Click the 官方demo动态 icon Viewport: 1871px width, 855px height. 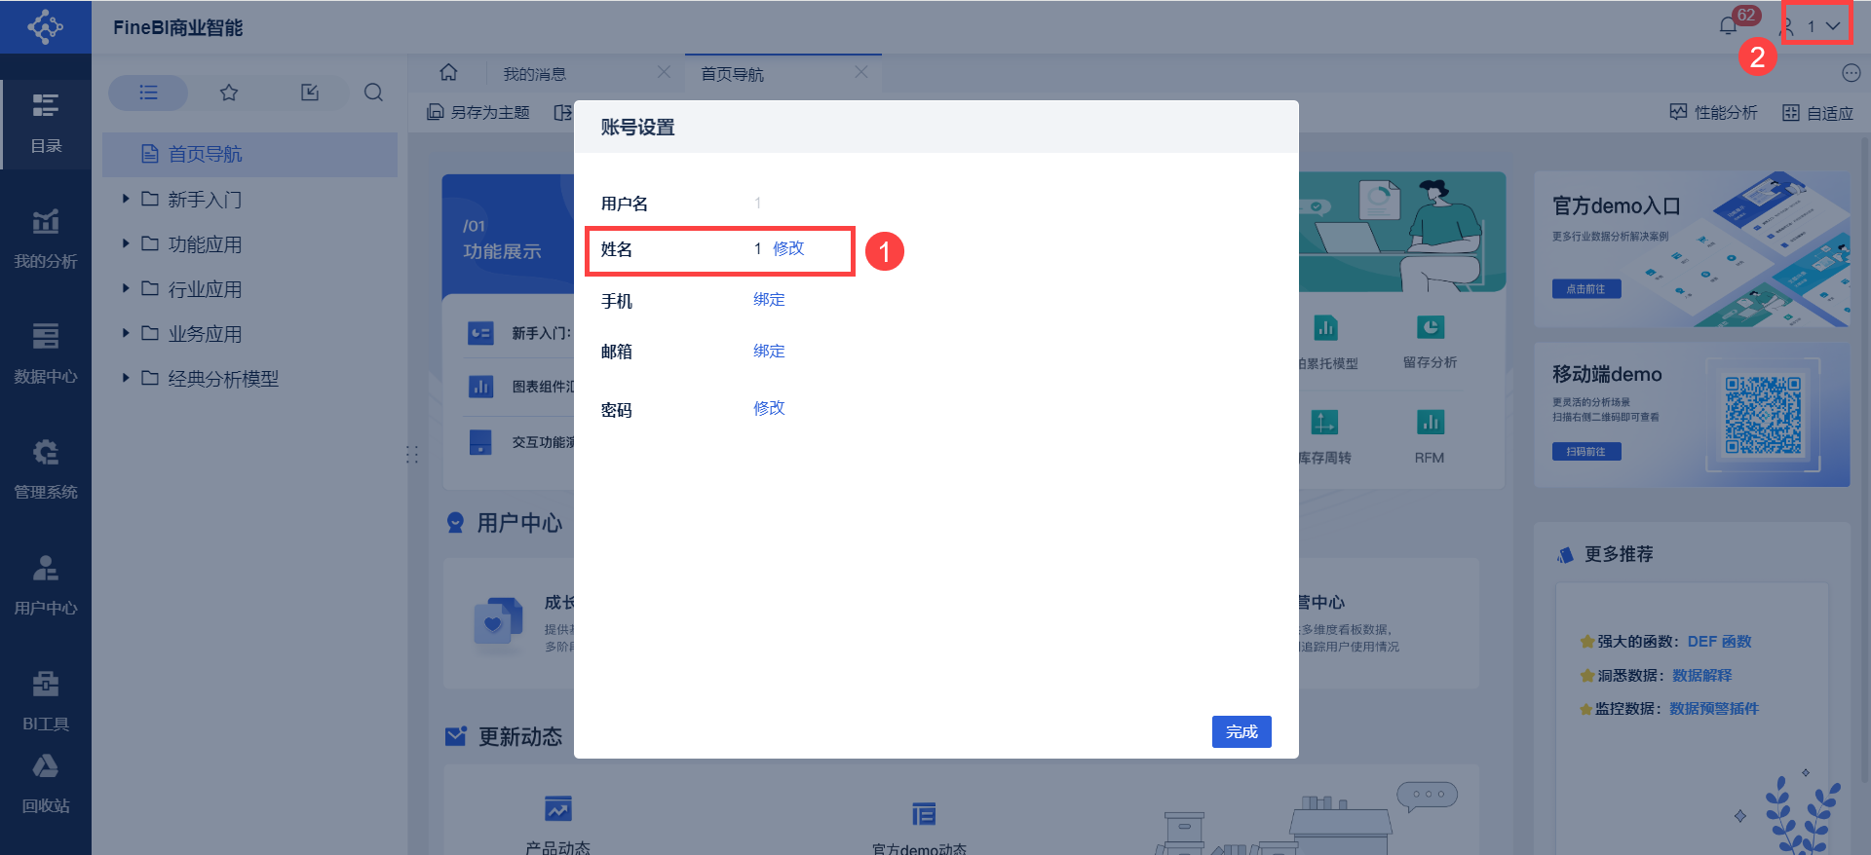923,813
